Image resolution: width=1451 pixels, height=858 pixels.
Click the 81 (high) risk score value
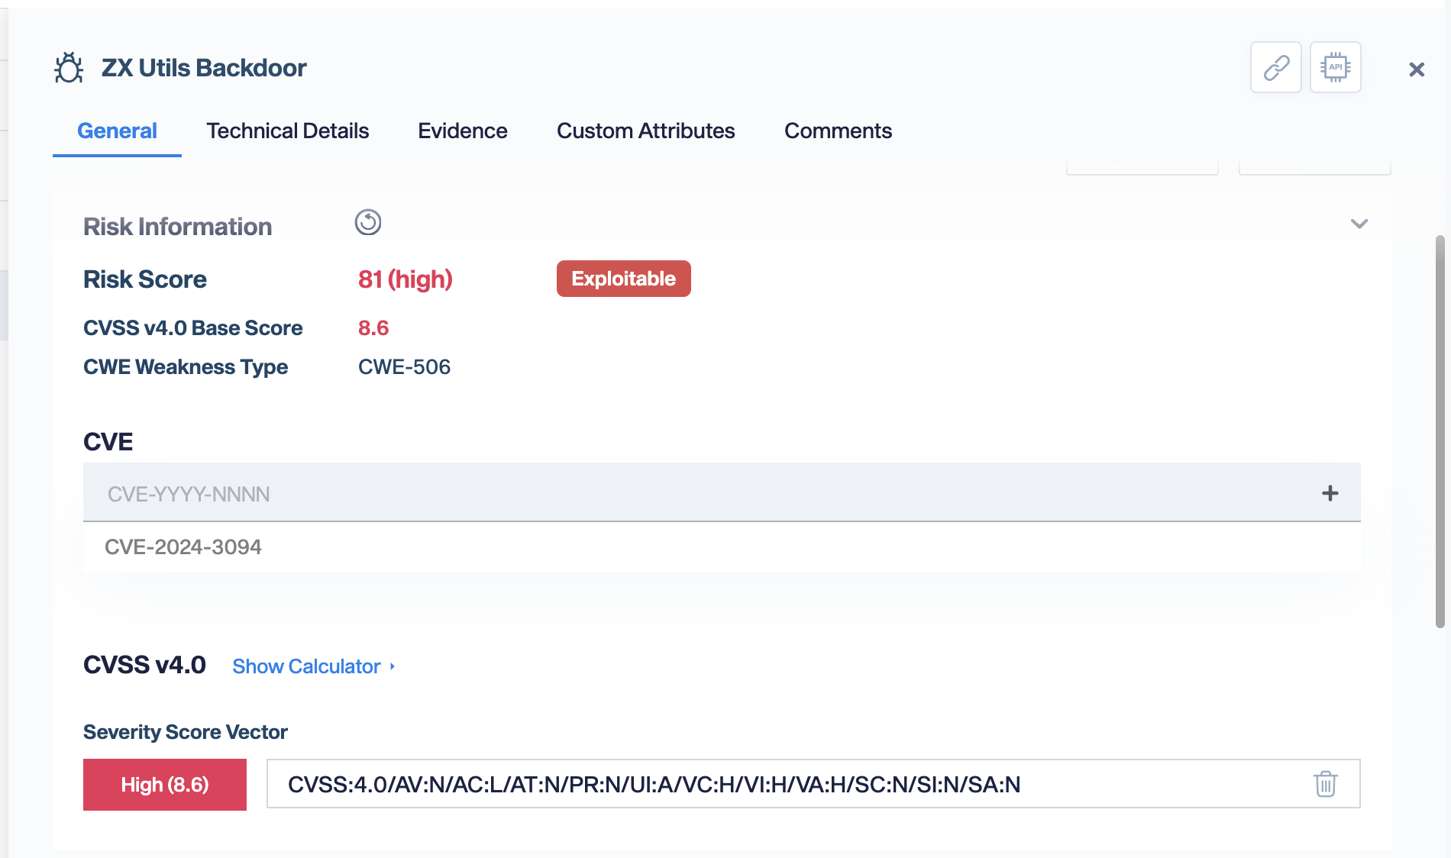[406, 279]
